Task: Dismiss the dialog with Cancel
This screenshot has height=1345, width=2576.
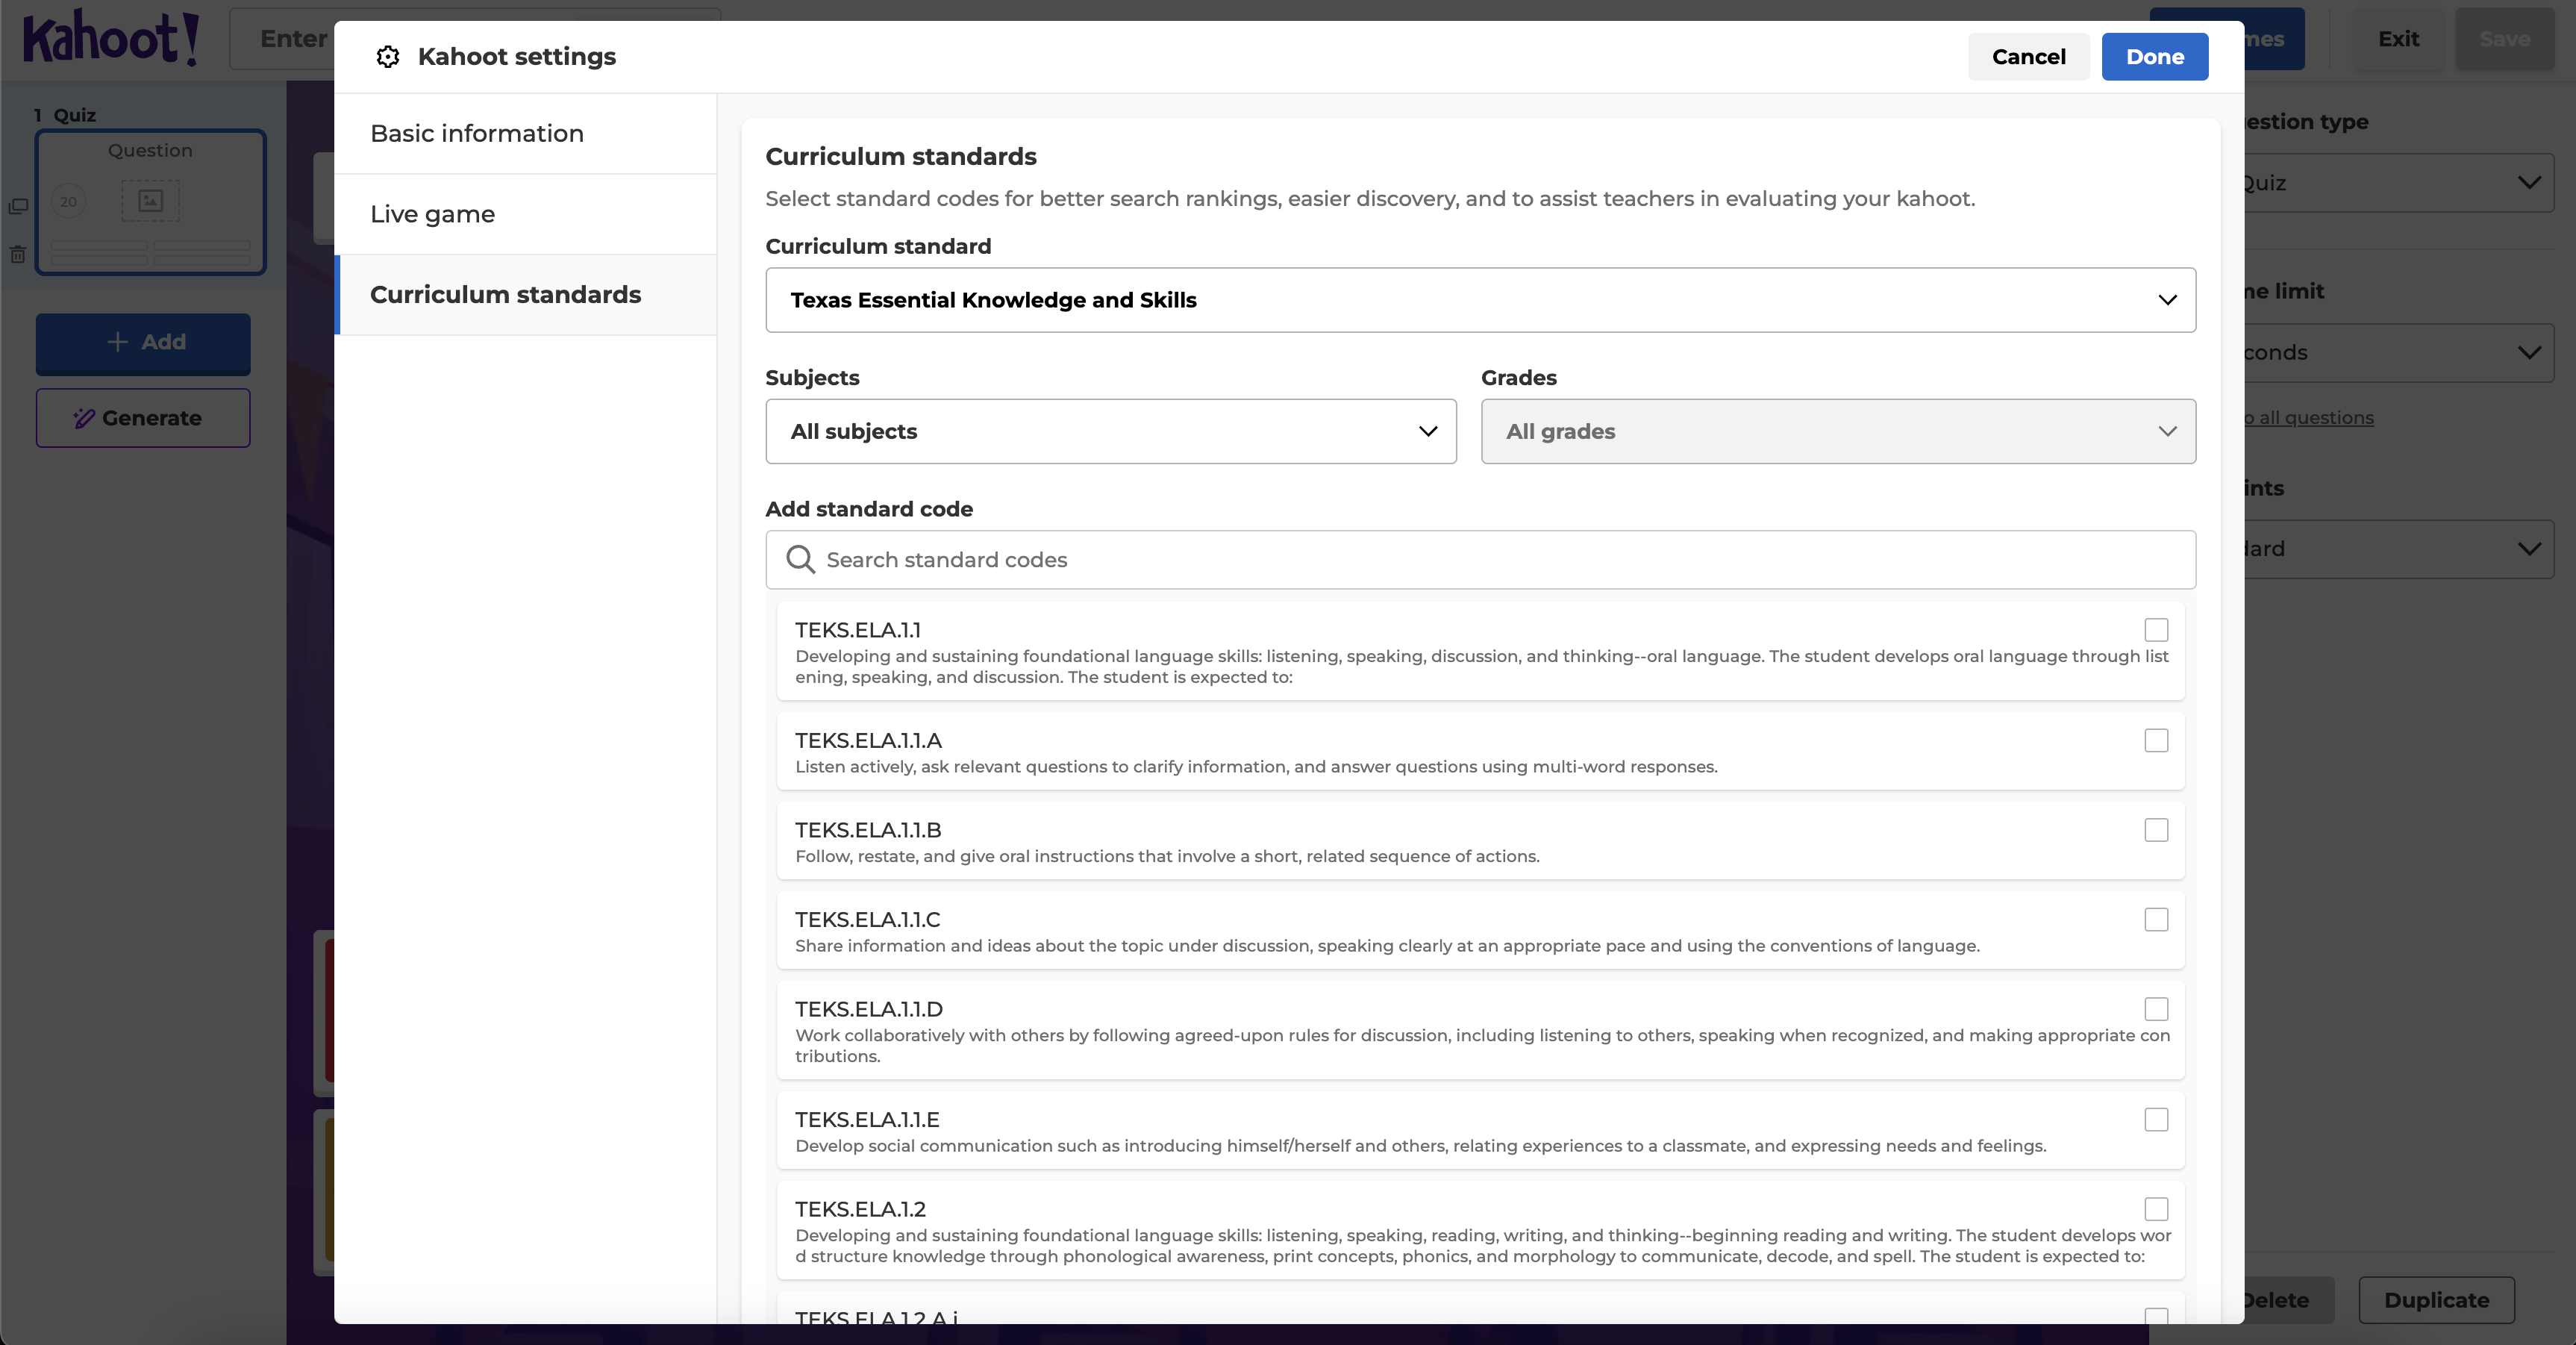Action: point(2028,57)
